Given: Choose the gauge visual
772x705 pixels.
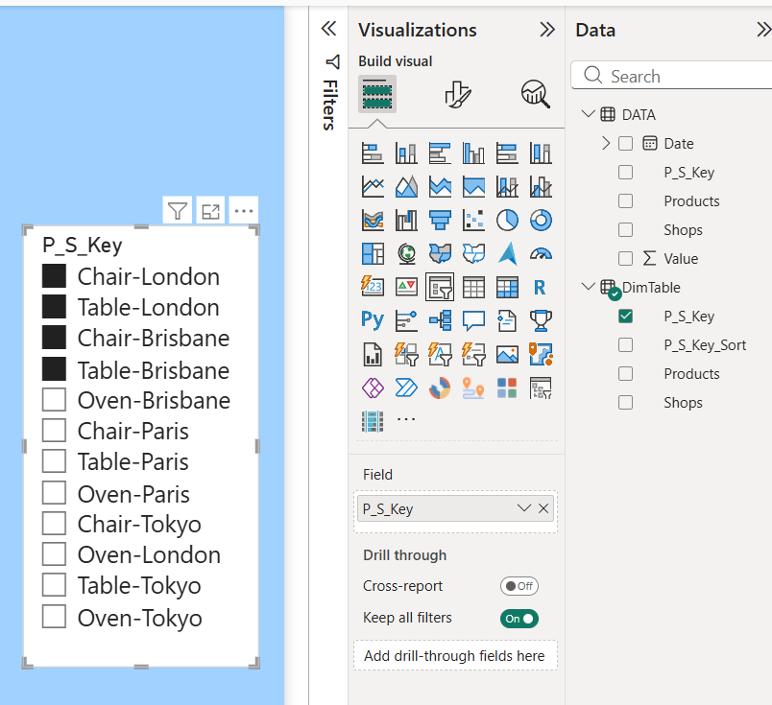Looking at the screenshot, I should pos(541,254).
